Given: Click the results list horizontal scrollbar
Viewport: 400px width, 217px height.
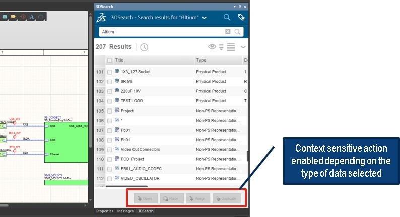Looking at the screenshot, I should 126,186.
